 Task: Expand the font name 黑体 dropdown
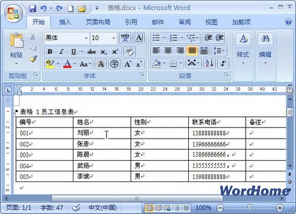[x=86, y=38]
